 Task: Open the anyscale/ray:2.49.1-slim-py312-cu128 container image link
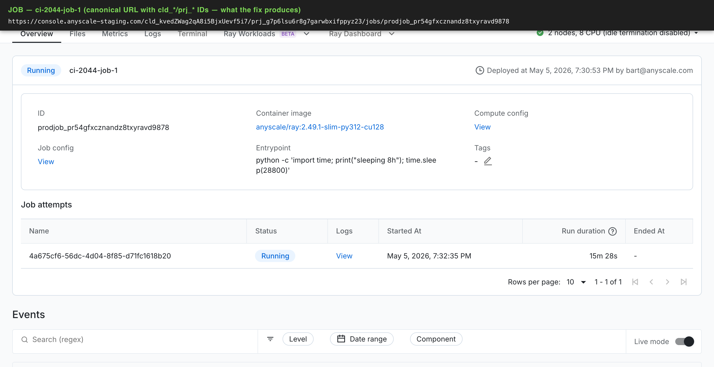320,127
